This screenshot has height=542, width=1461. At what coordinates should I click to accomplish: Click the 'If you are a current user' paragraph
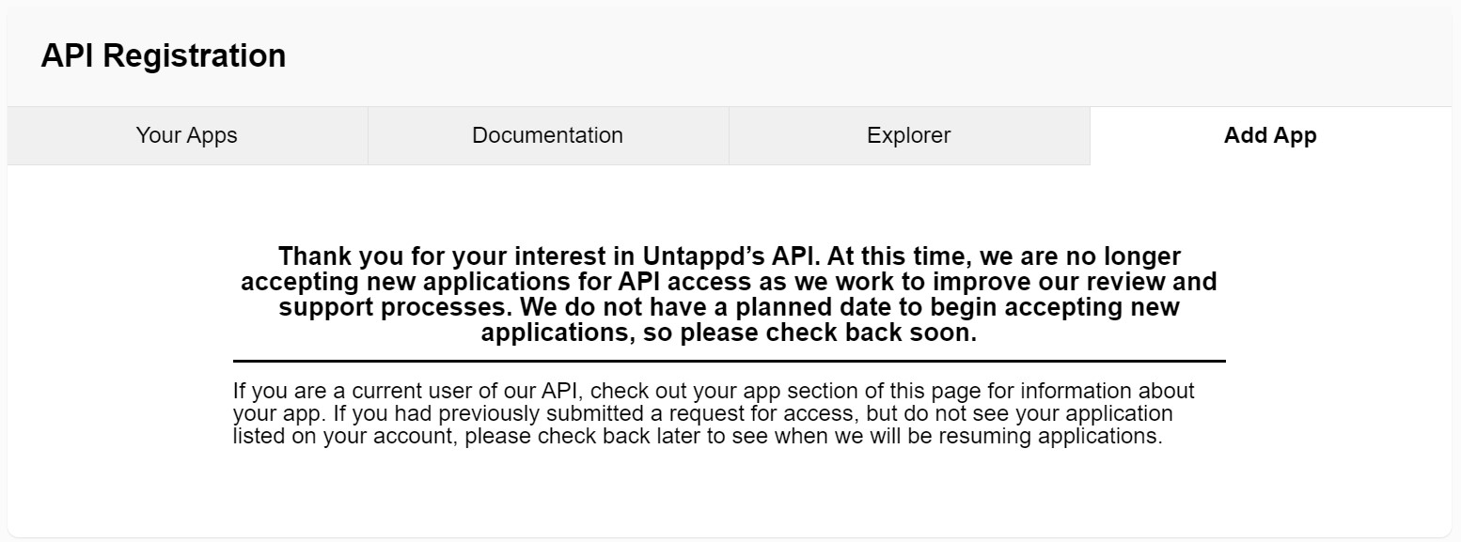[714, 413]
